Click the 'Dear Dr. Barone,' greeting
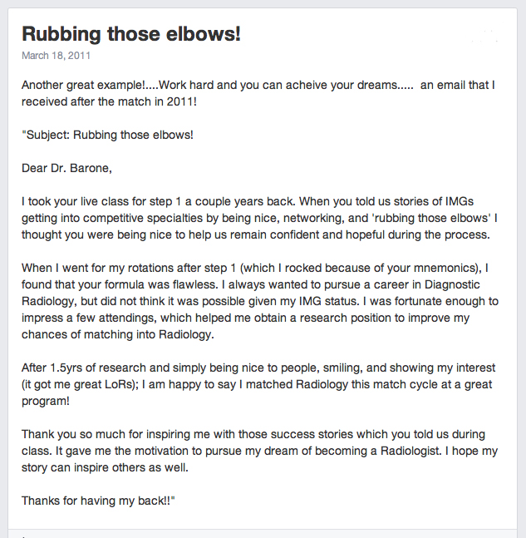This screenshot has width=526, height=538. coord(66,168)
